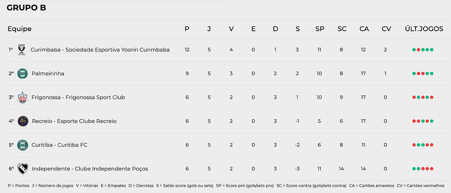Click the ÚLT.JOGOS column header
Viewport: 451px width, 193px height.
tap(423, 29)
